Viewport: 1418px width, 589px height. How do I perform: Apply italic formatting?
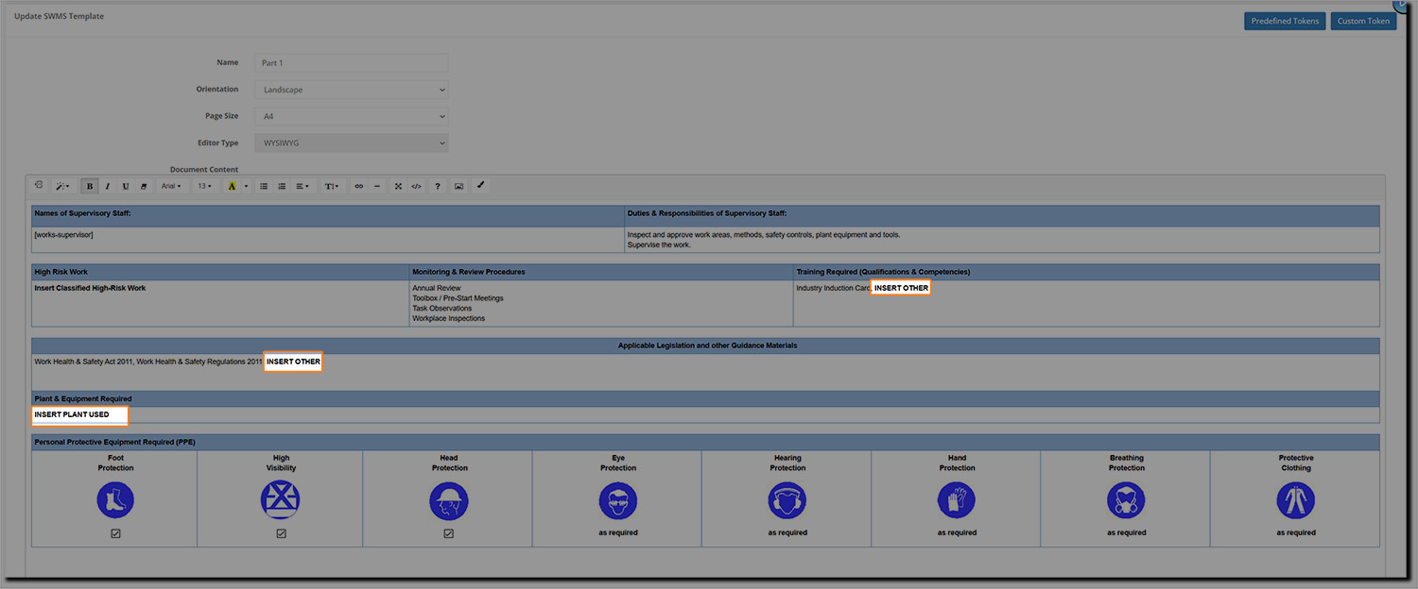point(107,186)
